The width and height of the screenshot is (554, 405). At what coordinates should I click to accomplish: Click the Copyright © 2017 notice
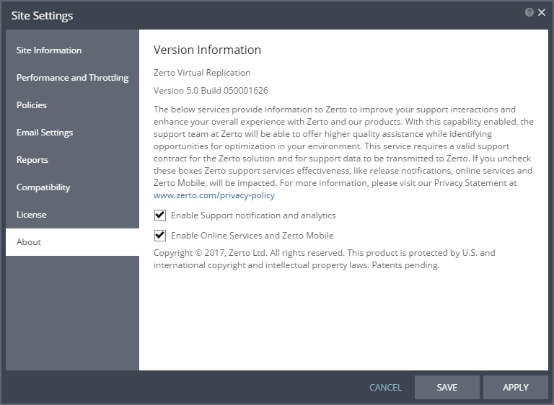pos(325,259)
